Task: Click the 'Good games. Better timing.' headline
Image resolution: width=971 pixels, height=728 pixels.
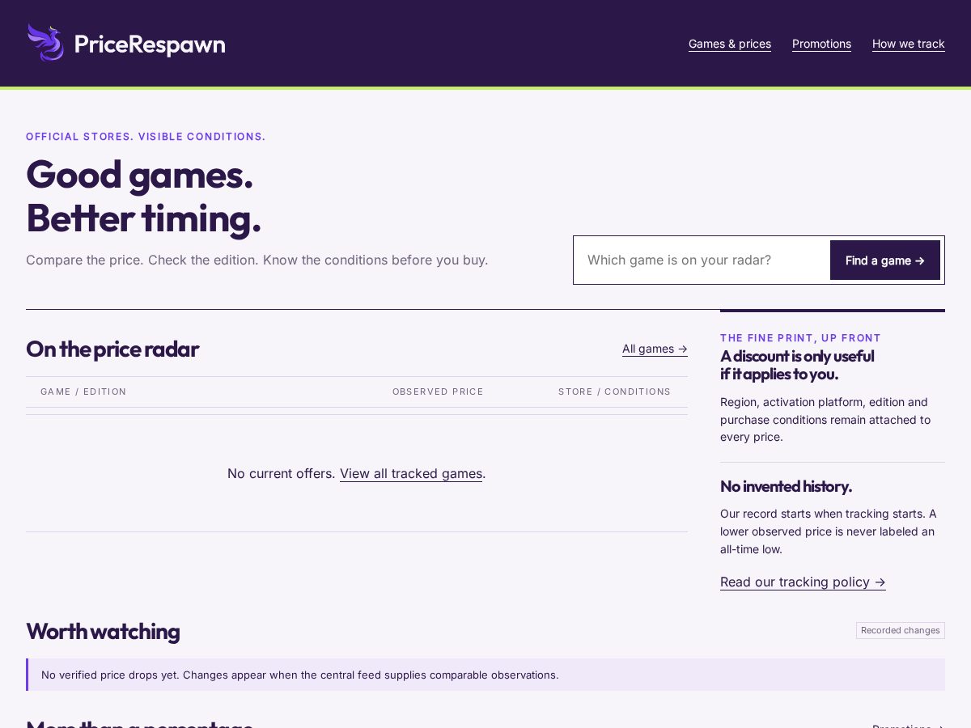Action: 143,196
